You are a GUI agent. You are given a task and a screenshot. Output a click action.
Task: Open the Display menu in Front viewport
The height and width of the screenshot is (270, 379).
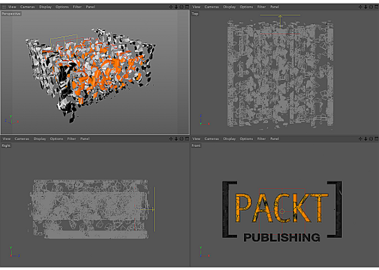click(x=229, y=138)
